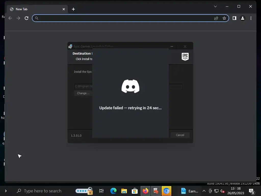The width and height of the screenshot is (261, 196).
Task: Open Microsoft Store from the taskbar
Action: click(x=135, y=191)
